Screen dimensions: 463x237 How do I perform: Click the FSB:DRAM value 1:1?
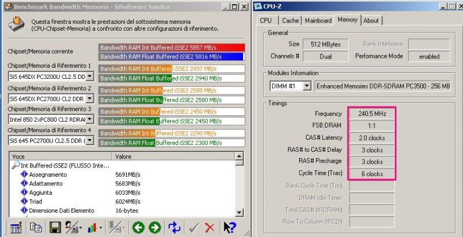coord(372,126)
